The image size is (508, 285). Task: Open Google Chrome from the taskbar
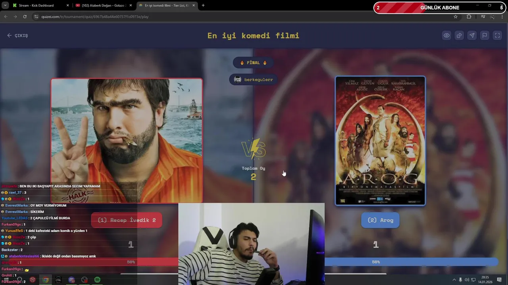pyautogui.click(x=46, y=280)
